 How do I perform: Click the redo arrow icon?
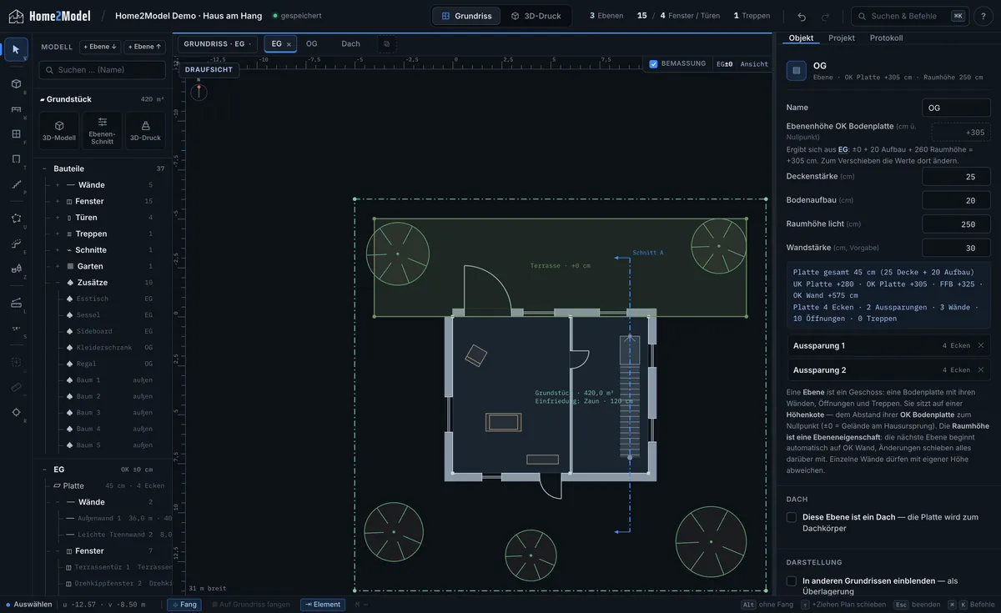(x=825, y=16)
